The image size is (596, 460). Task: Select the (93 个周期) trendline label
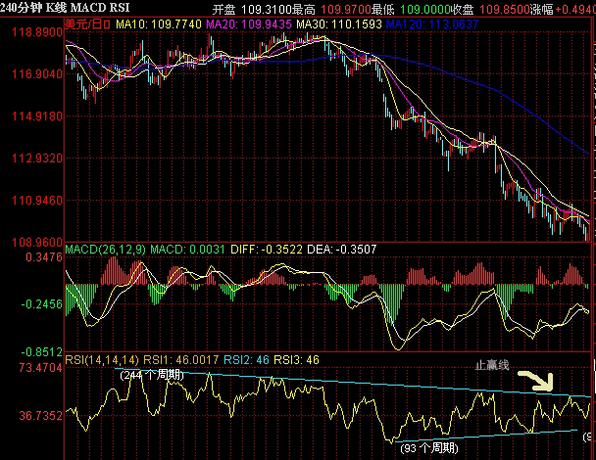pyautogui.click(x=429, y=448)
